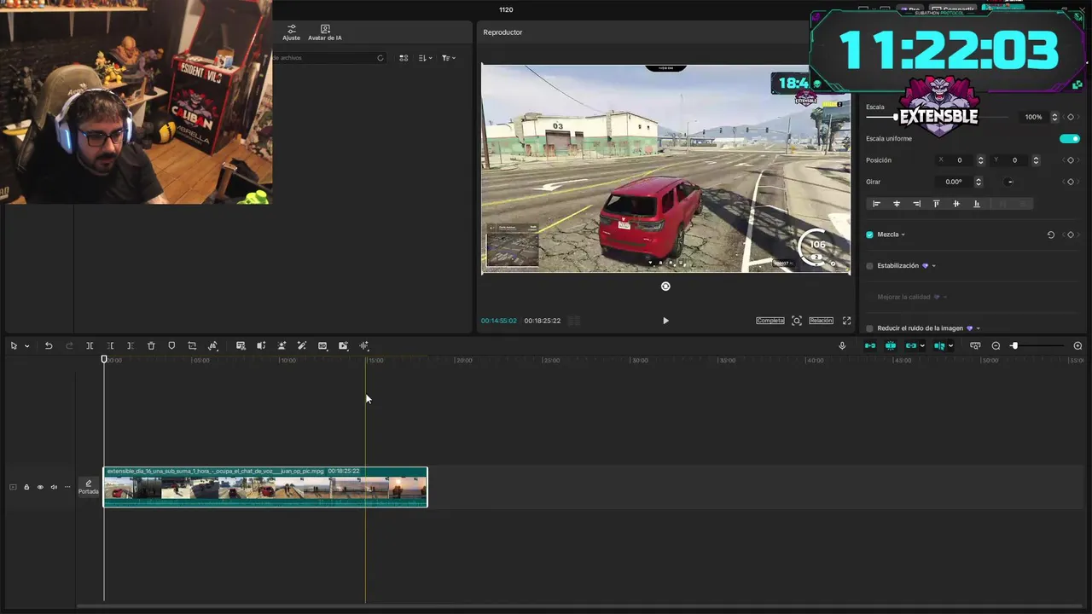Click the 15:00 mark on timeline ruler
Viewport: 1092px width, 614px height.
[375, 361]
